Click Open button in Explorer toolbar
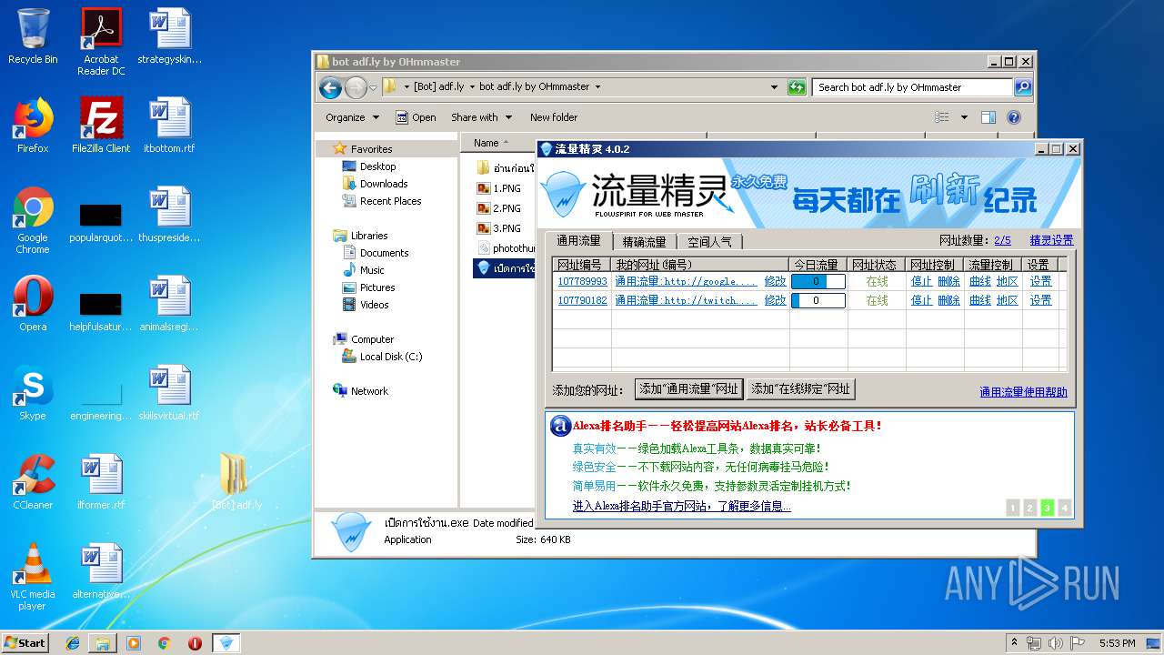1164x655 pixels. pyautogui.click(x=416, y=117)
